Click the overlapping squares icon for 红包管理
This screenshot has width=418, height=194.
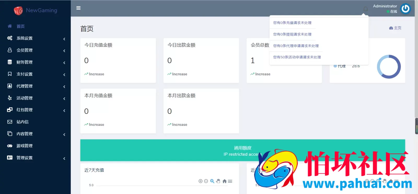click(x=10, y=110)
